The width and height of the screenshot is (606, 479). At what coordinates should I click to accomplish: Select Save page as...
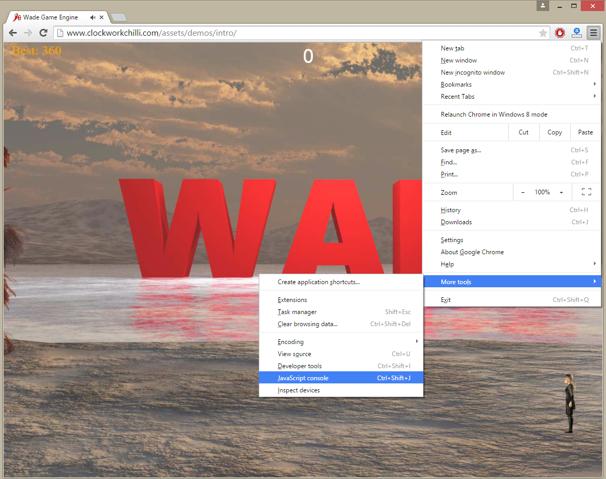pos(512,150)
